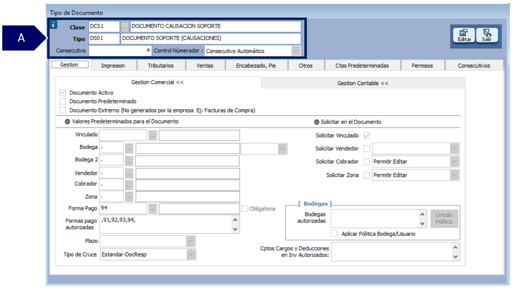Switch to the Otros tab
The width and height of the screenshot is (512, 288).
coord(306,66)
